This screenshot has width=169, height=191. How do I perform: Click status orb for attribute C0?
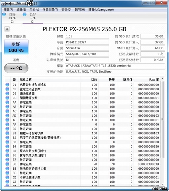(x=7, y=177)
